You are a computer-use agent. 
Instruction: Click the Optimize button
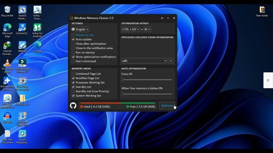[x=167, y=106]
